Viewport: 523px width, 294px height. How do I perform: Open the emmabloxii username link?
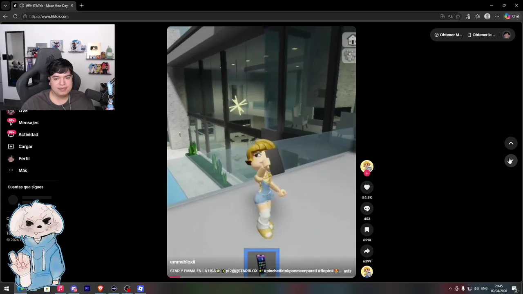[183, 262]
